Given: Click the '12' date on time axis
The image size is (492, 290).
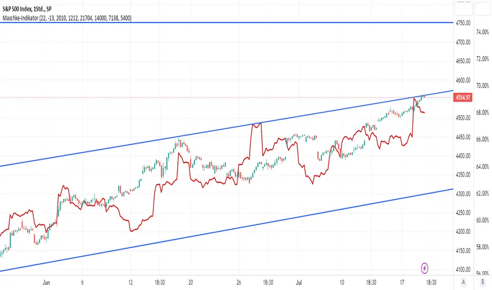Looking at the screenshot, I should [130, 283].
